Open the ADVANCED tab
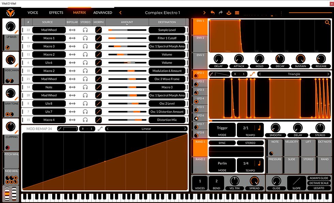This screenshot has height=203, width=334. pos(103,13)
